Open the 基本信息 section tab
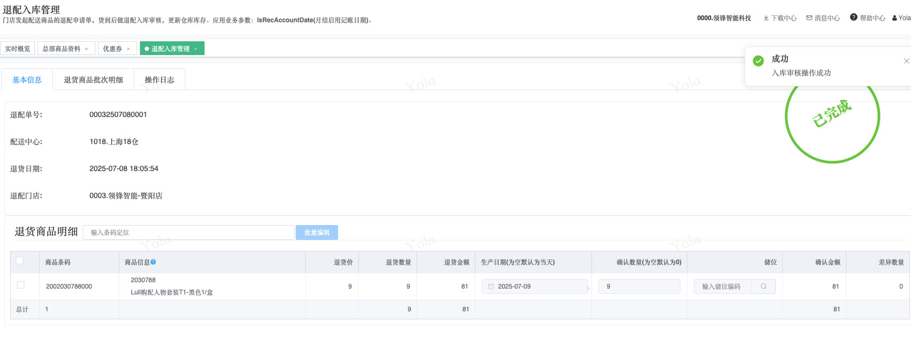This screenshot has width=911, height=341. (x=27, y=79)
